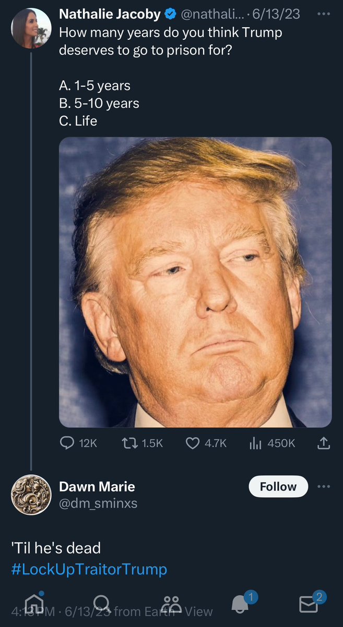This screenshot has height=627, width=343.
Task: Open more options on Nathalie Jacoby's tweet
Action: 324,14
